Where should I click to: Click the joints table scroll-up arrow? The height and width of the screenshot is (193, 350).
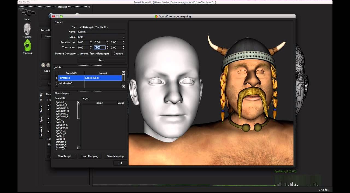point(123,73)
